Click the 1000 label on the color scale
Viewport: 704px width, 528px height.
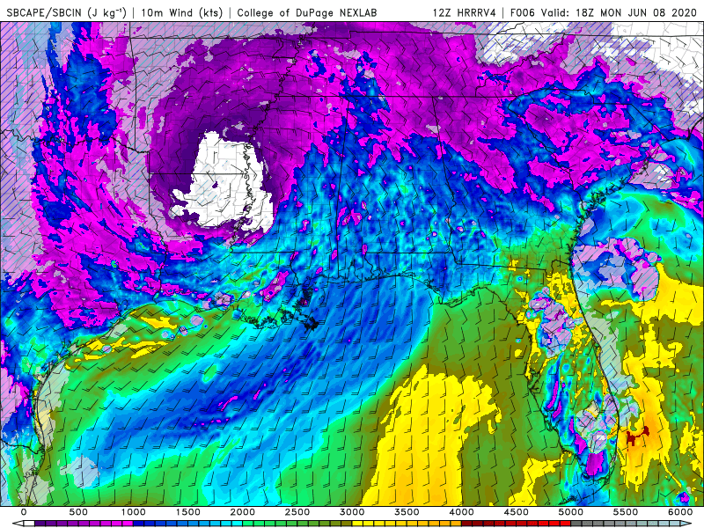point(134,512)
